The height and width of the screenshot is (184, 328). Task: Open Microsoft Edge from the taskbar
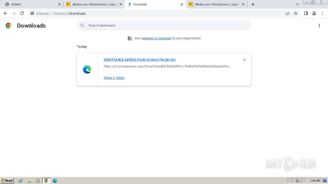click(x=55, y=181)
